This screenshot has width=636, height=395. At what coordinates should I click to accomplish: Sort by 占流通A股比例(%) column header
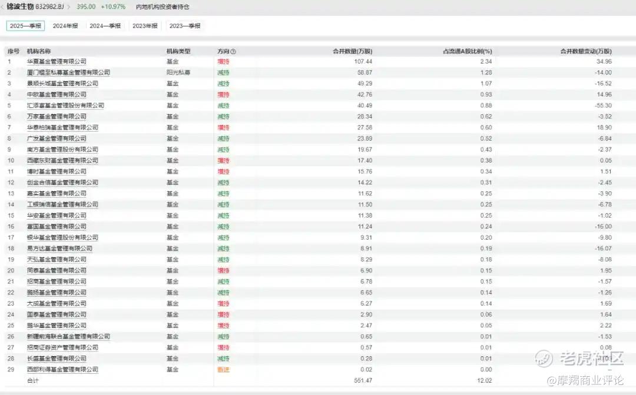pyautogui.click(x=467, y=51)
